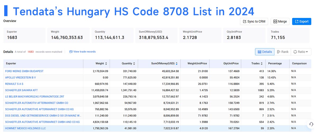
Task: Select WeightUnitPrice summary 2.1728
Action: coord(200,35)
